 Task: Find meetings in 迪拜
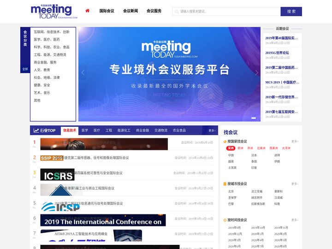(277, 155)
